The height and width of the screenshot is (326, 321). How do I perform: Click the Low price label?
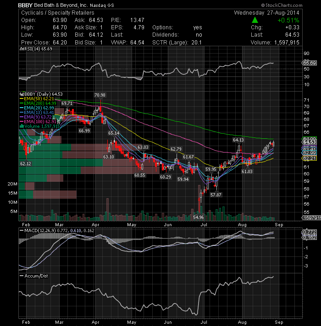(x=27, y=35)
